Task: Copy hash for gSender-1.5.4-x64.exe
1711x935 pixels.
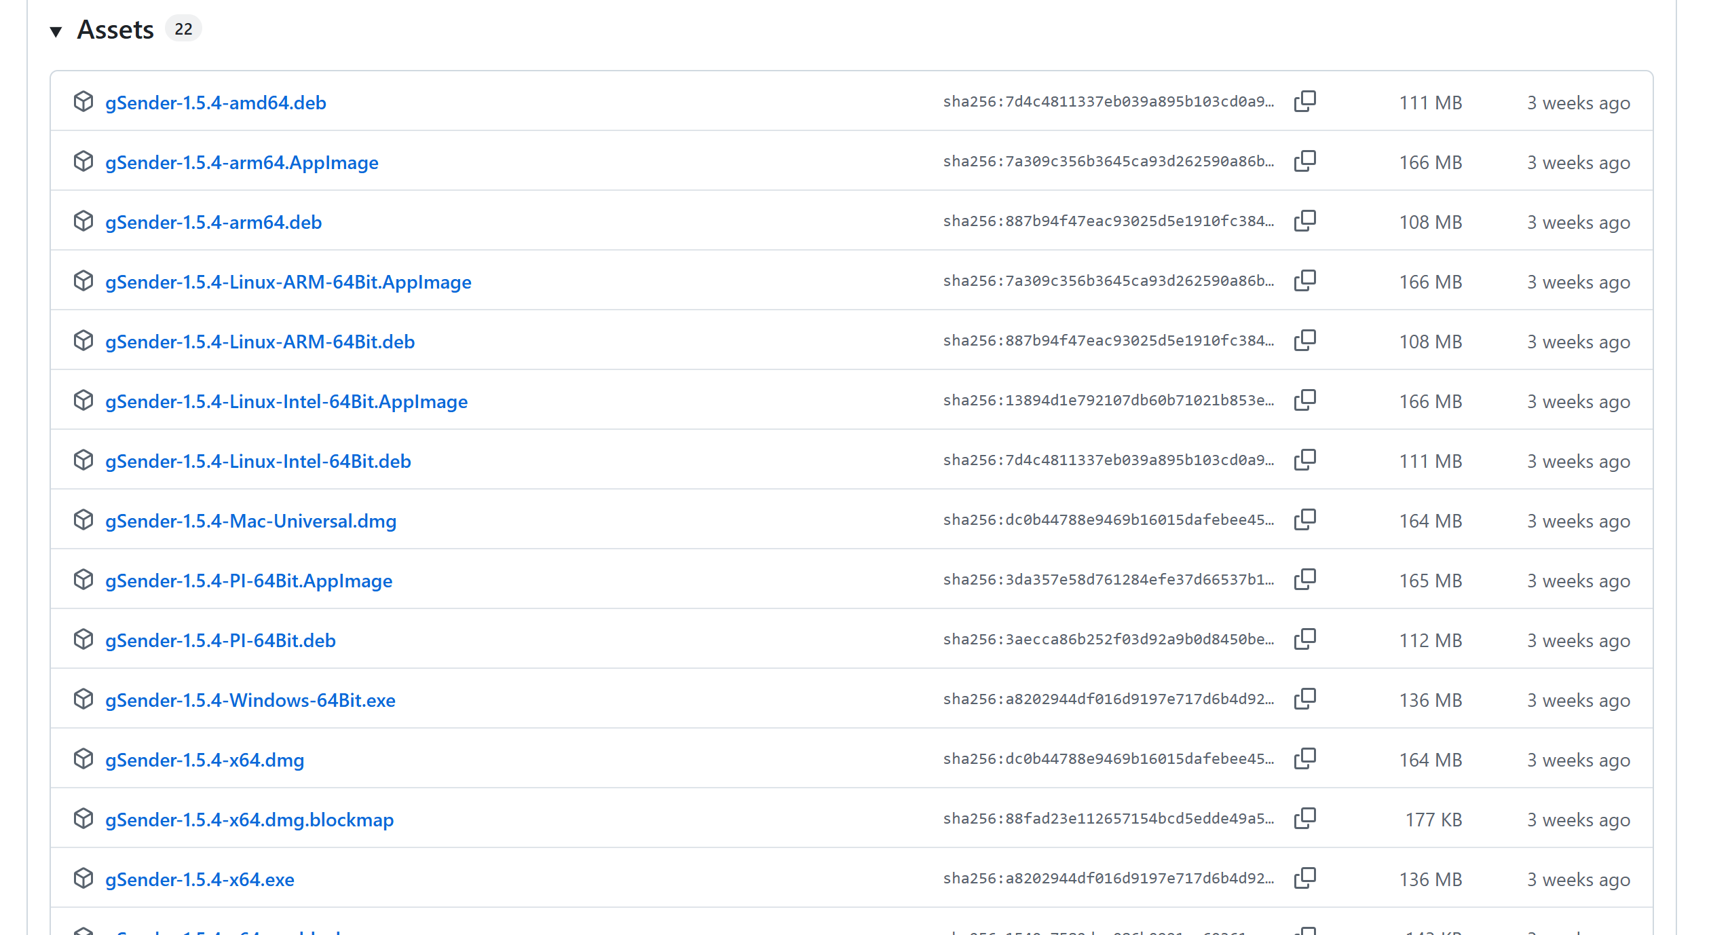Action: pyautogui.click(x=1304, y=879)
